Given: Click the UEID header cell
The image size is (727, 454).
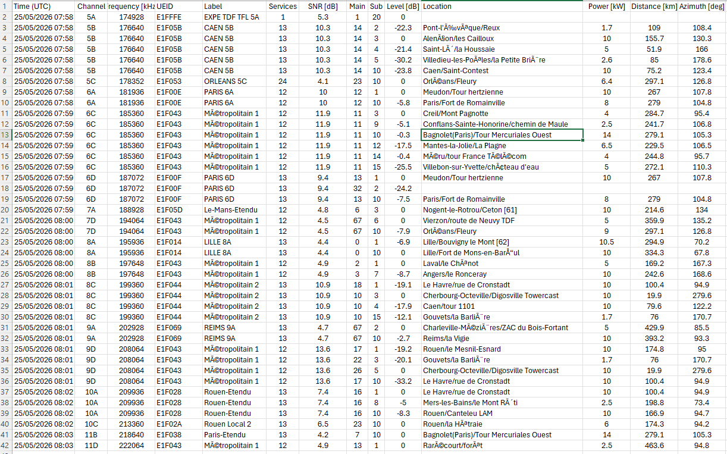Looking at the screenshot, I should coord(178,6).
